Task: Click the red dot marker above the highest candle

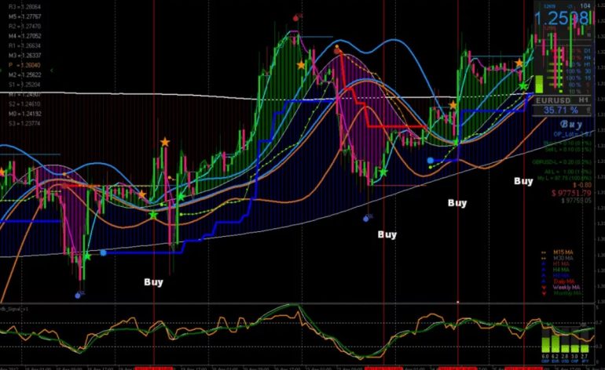Action: coord(296,18)
